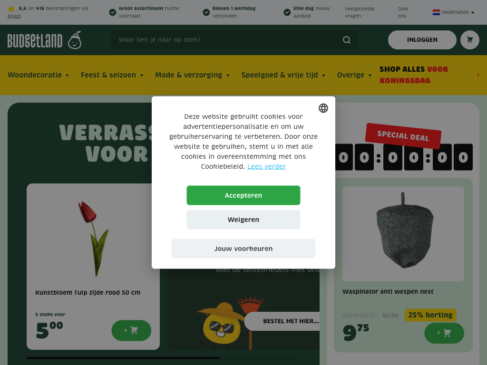Accept cookies with Accepteren button
The width and height of the screenshot is (487, 365).
click(x=243, y=195)
